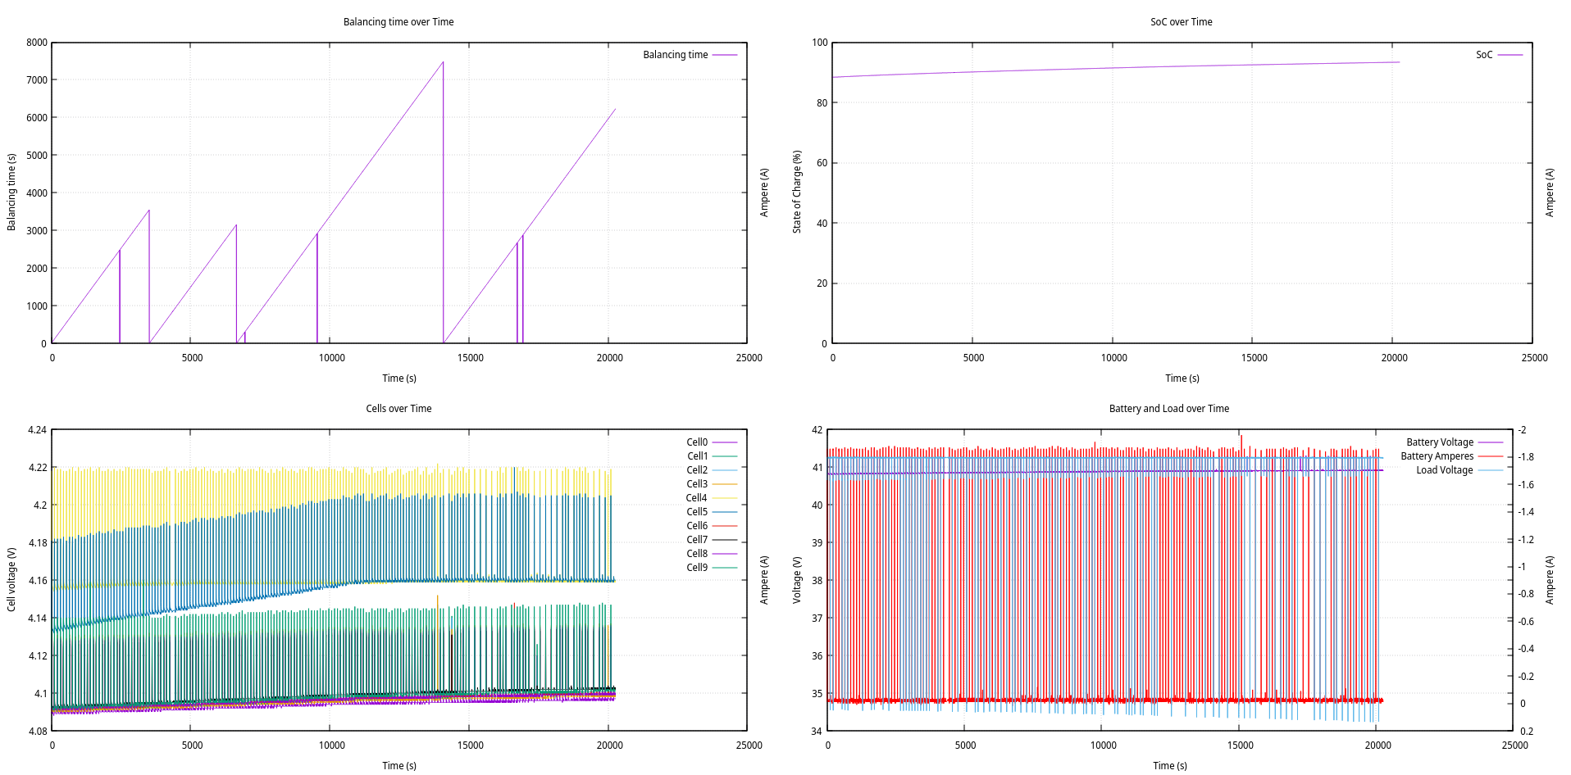Click the Cell9 legend entry
1571x775 pixels.
coord(696,568)
